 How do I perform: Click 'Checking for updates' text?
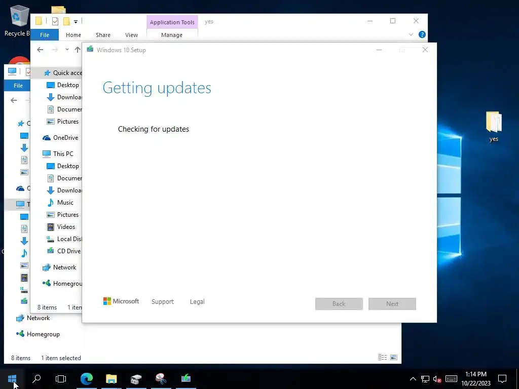(x=154, y=129)
